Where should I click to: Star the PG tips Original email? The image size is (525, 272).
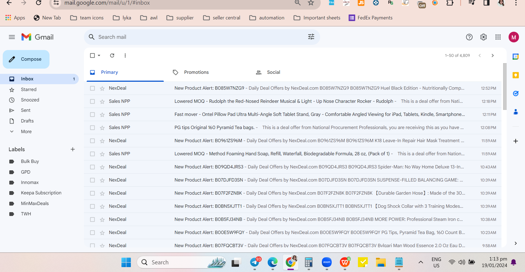pyautogui.click(x=102, y=128)
